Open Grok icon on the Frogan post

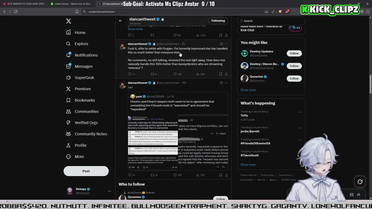pyautogui.click(x=221, y=44)
